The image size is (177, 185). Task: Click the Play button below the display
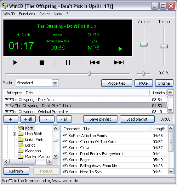click(15, 63)
